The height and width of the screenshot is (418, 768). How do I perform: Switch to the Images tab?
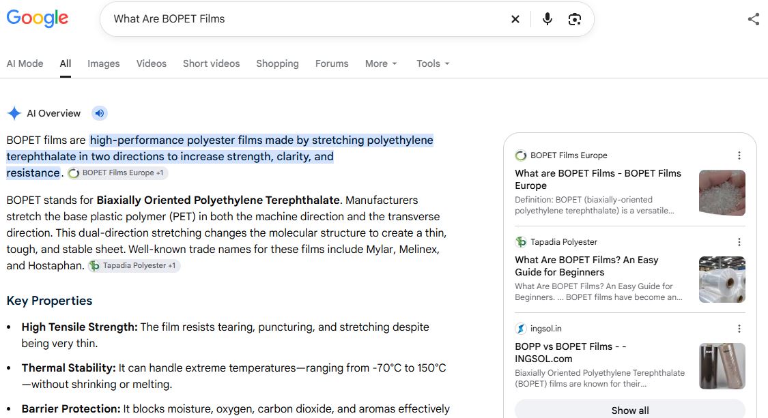click(103, 63)
